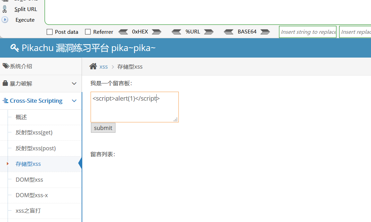371x222 pixels.
Task: Click the textarea resize handle
Action: [x=176, y=120]
